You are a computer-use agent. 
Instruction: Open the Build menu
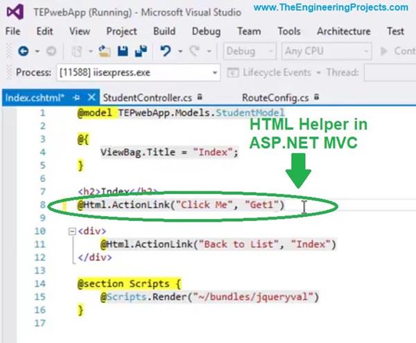click(164, 31)
